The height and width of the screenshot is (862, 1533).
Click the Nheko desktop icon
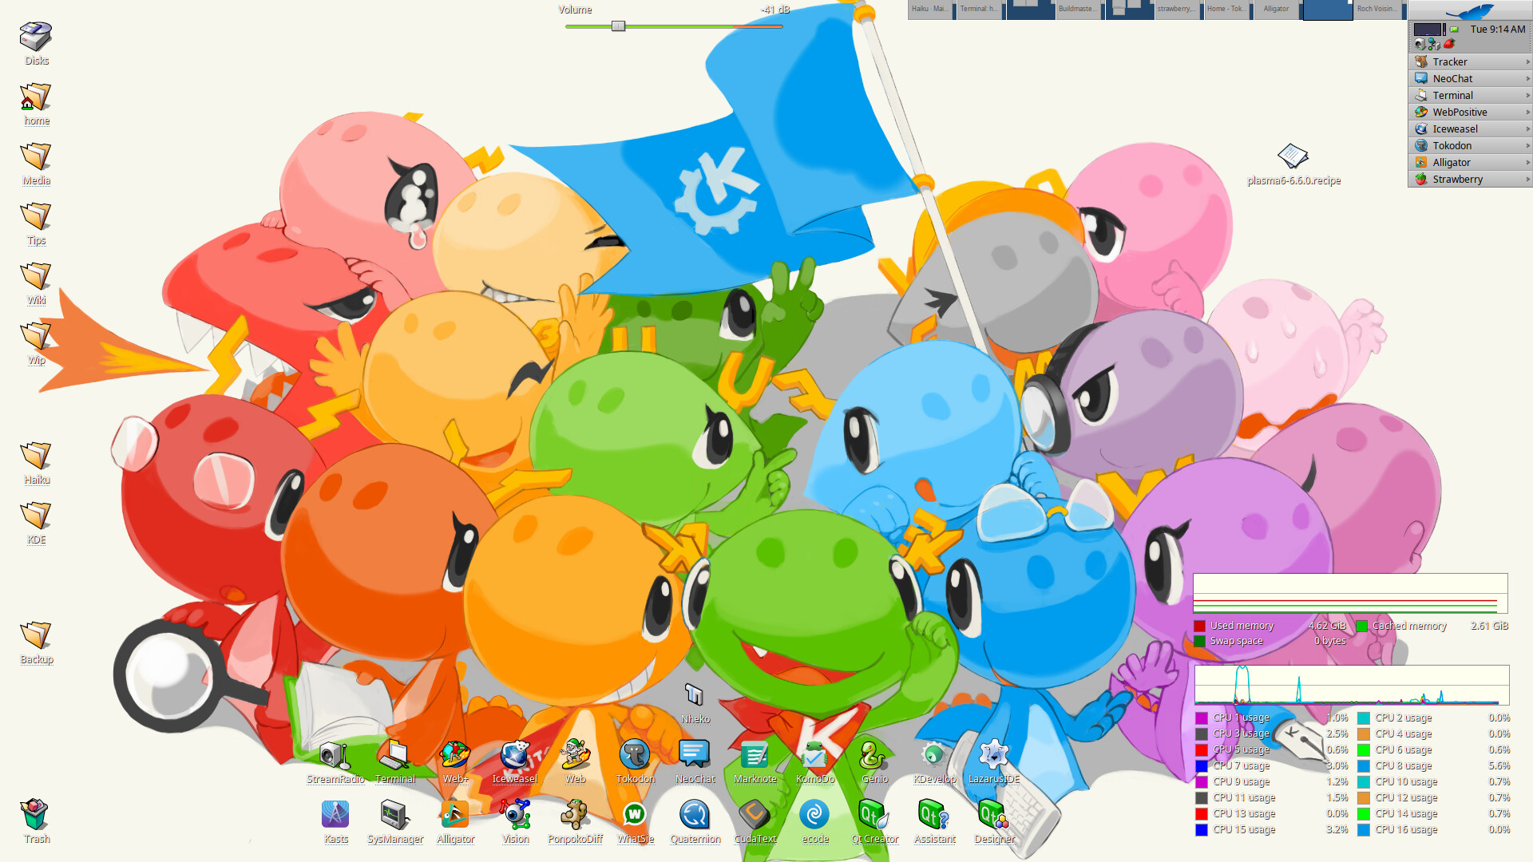point(695,695)
